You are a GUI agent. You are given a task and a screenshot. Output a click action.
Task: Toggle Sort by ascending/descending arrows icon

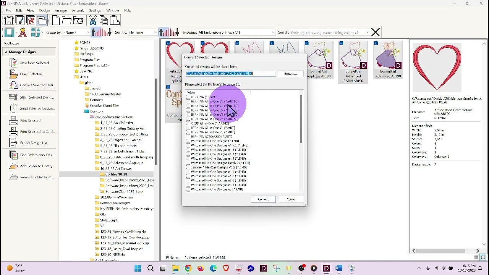pyautogui.click(x=169, y=32)
